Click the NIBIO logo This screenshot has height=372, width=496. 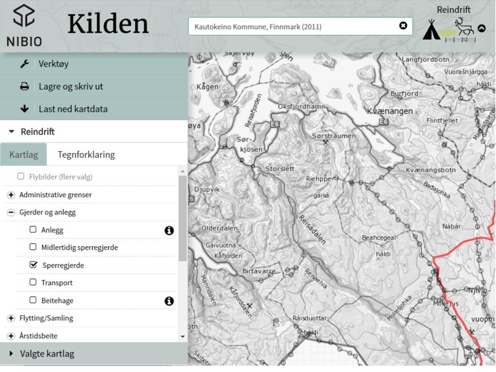tap(24, 26)
